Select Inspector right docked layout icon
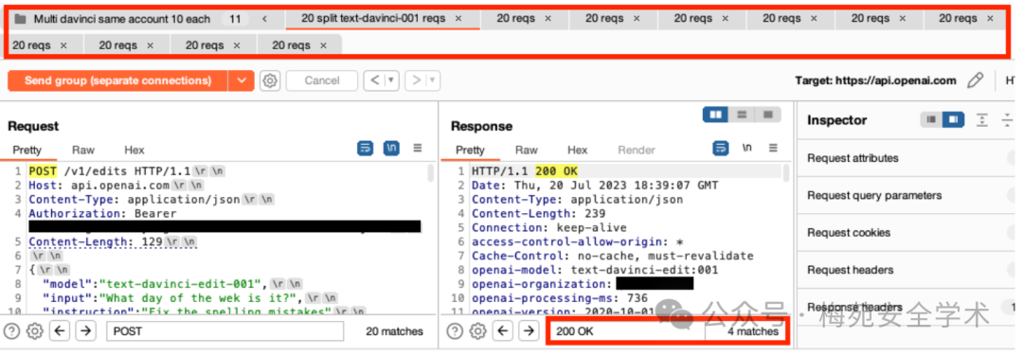 coord(953,120)
